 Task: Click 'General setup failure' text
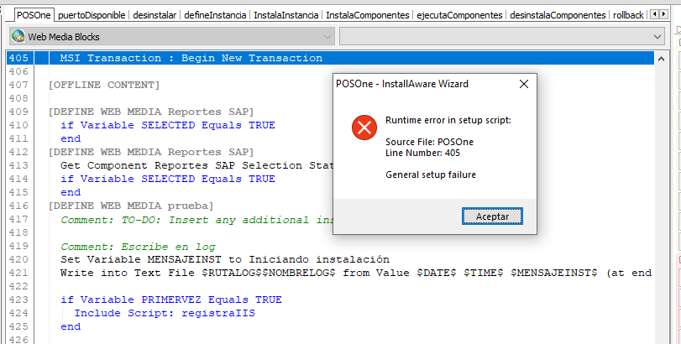tap(431, 175)
